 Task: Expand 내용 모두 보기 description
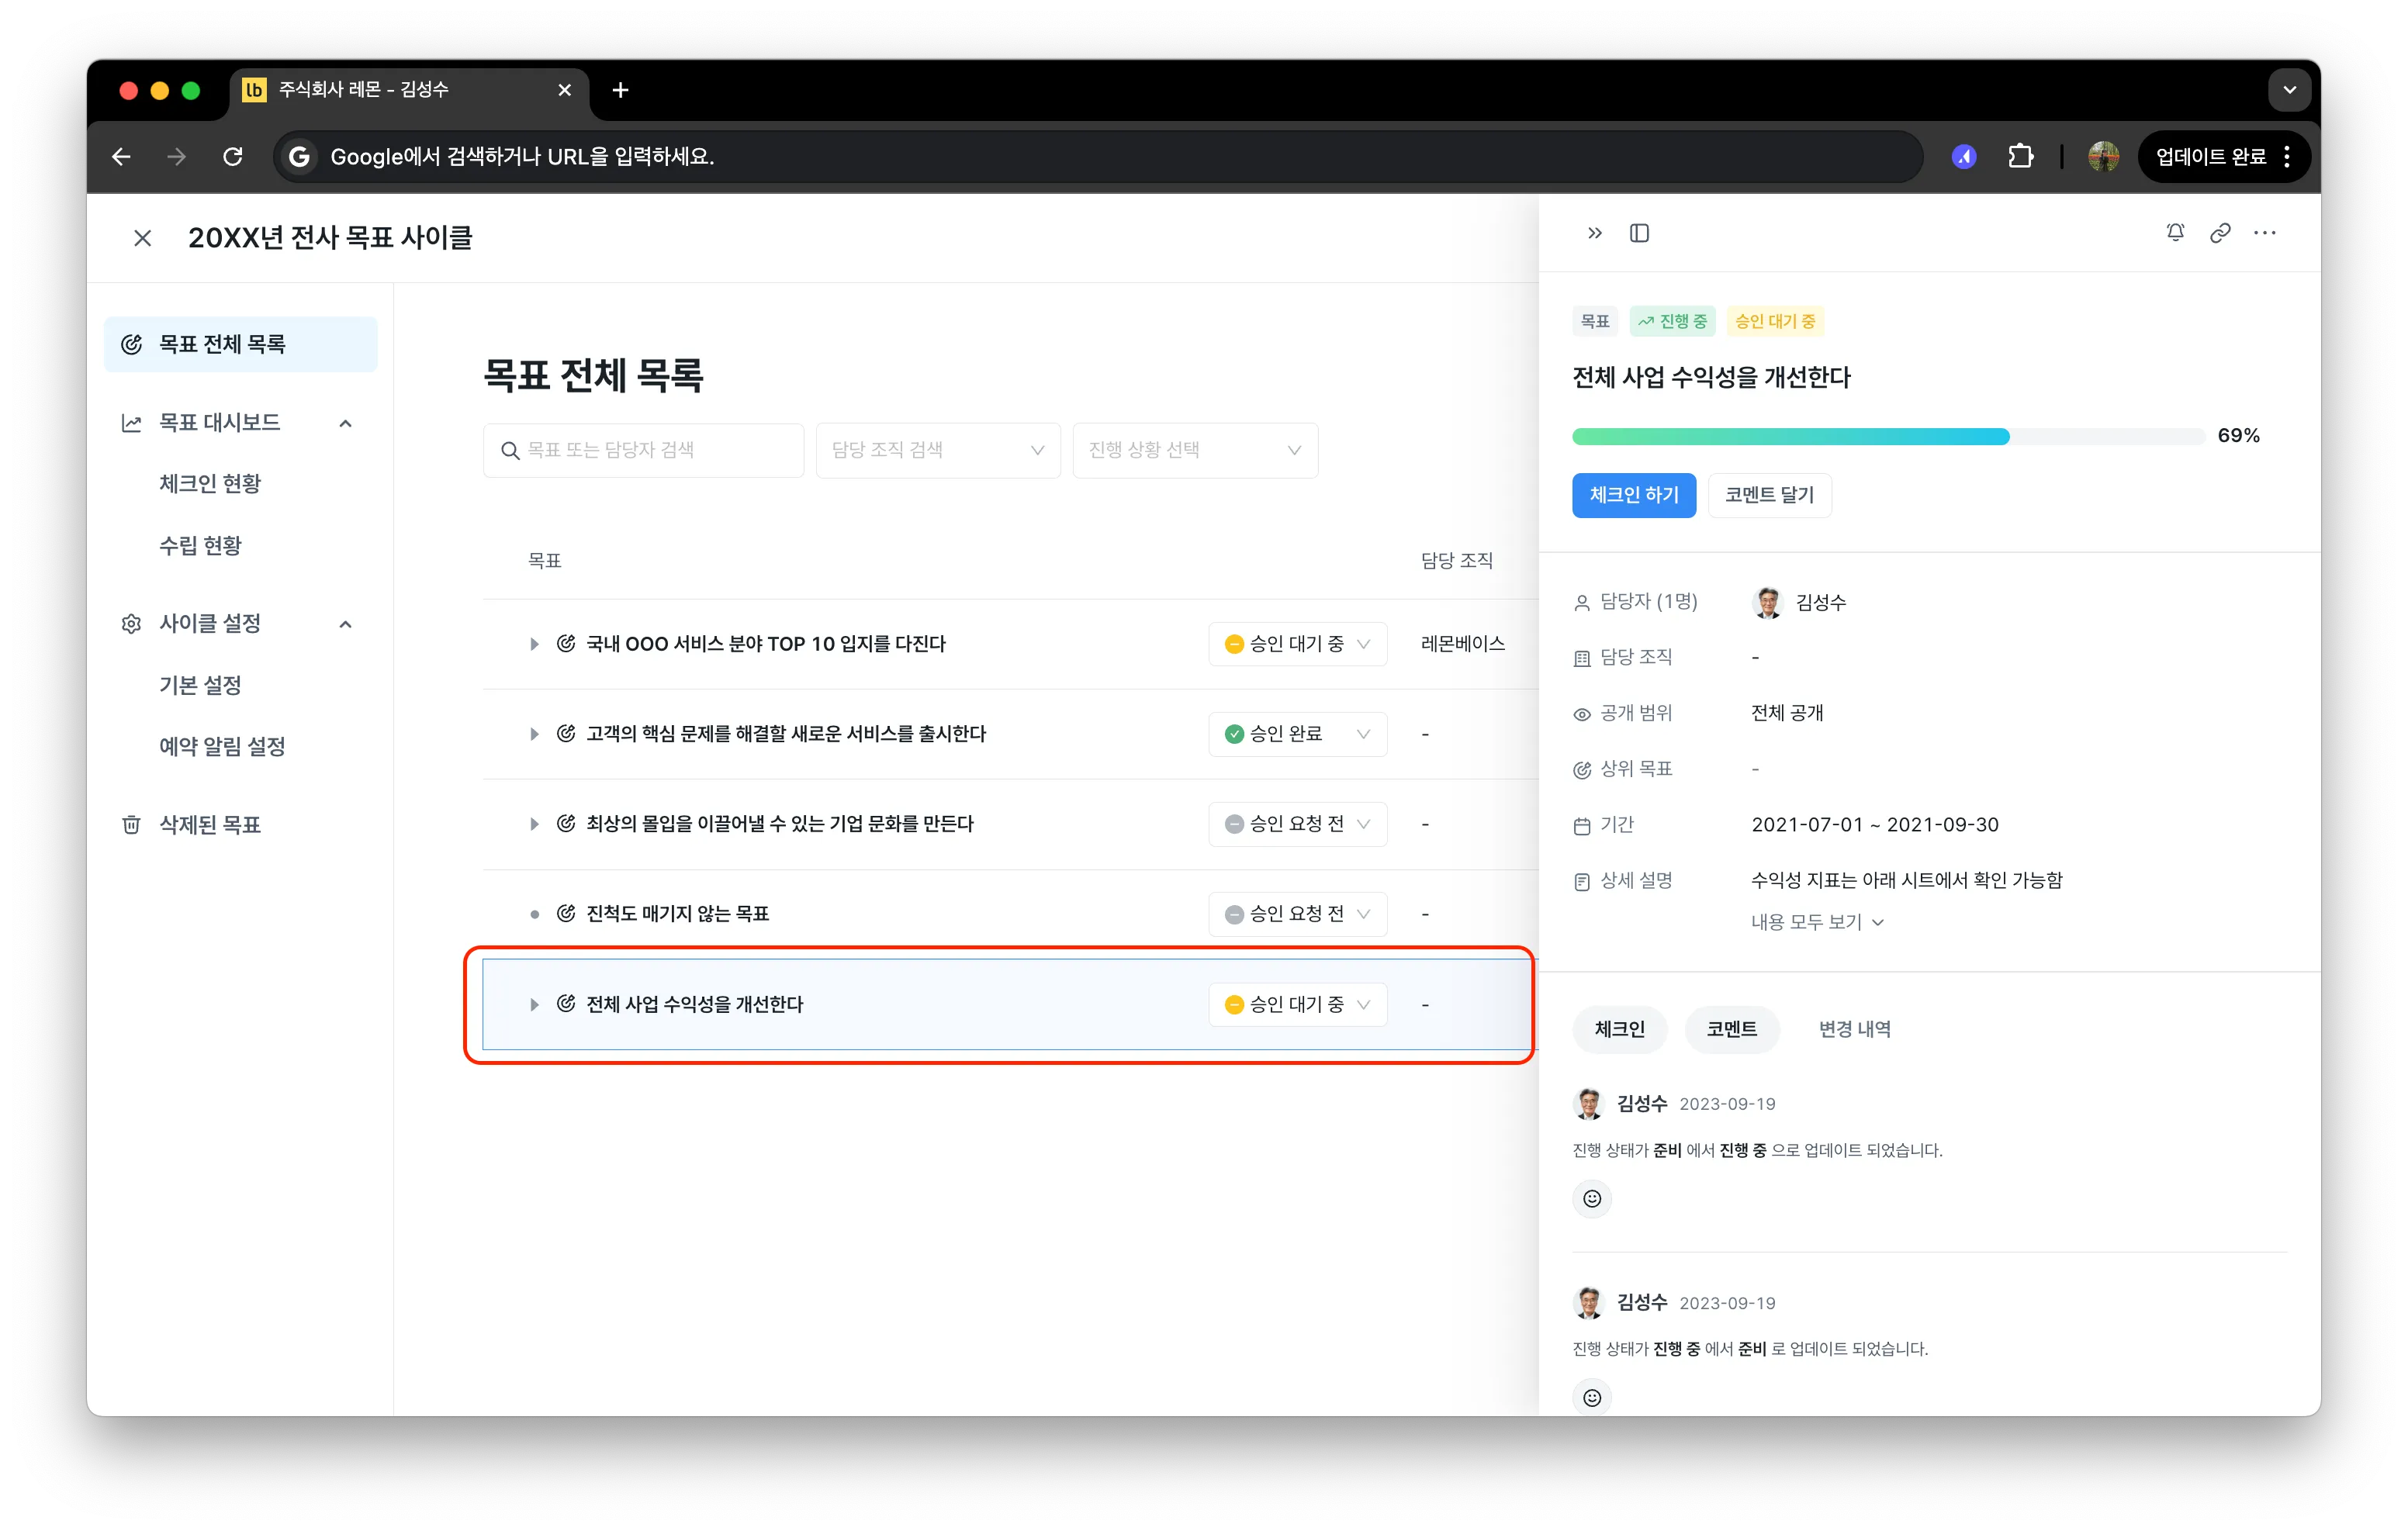[x=1817, y=922]
